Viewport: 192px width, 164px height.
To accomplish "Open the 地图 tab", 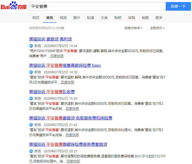I will 145,18.
